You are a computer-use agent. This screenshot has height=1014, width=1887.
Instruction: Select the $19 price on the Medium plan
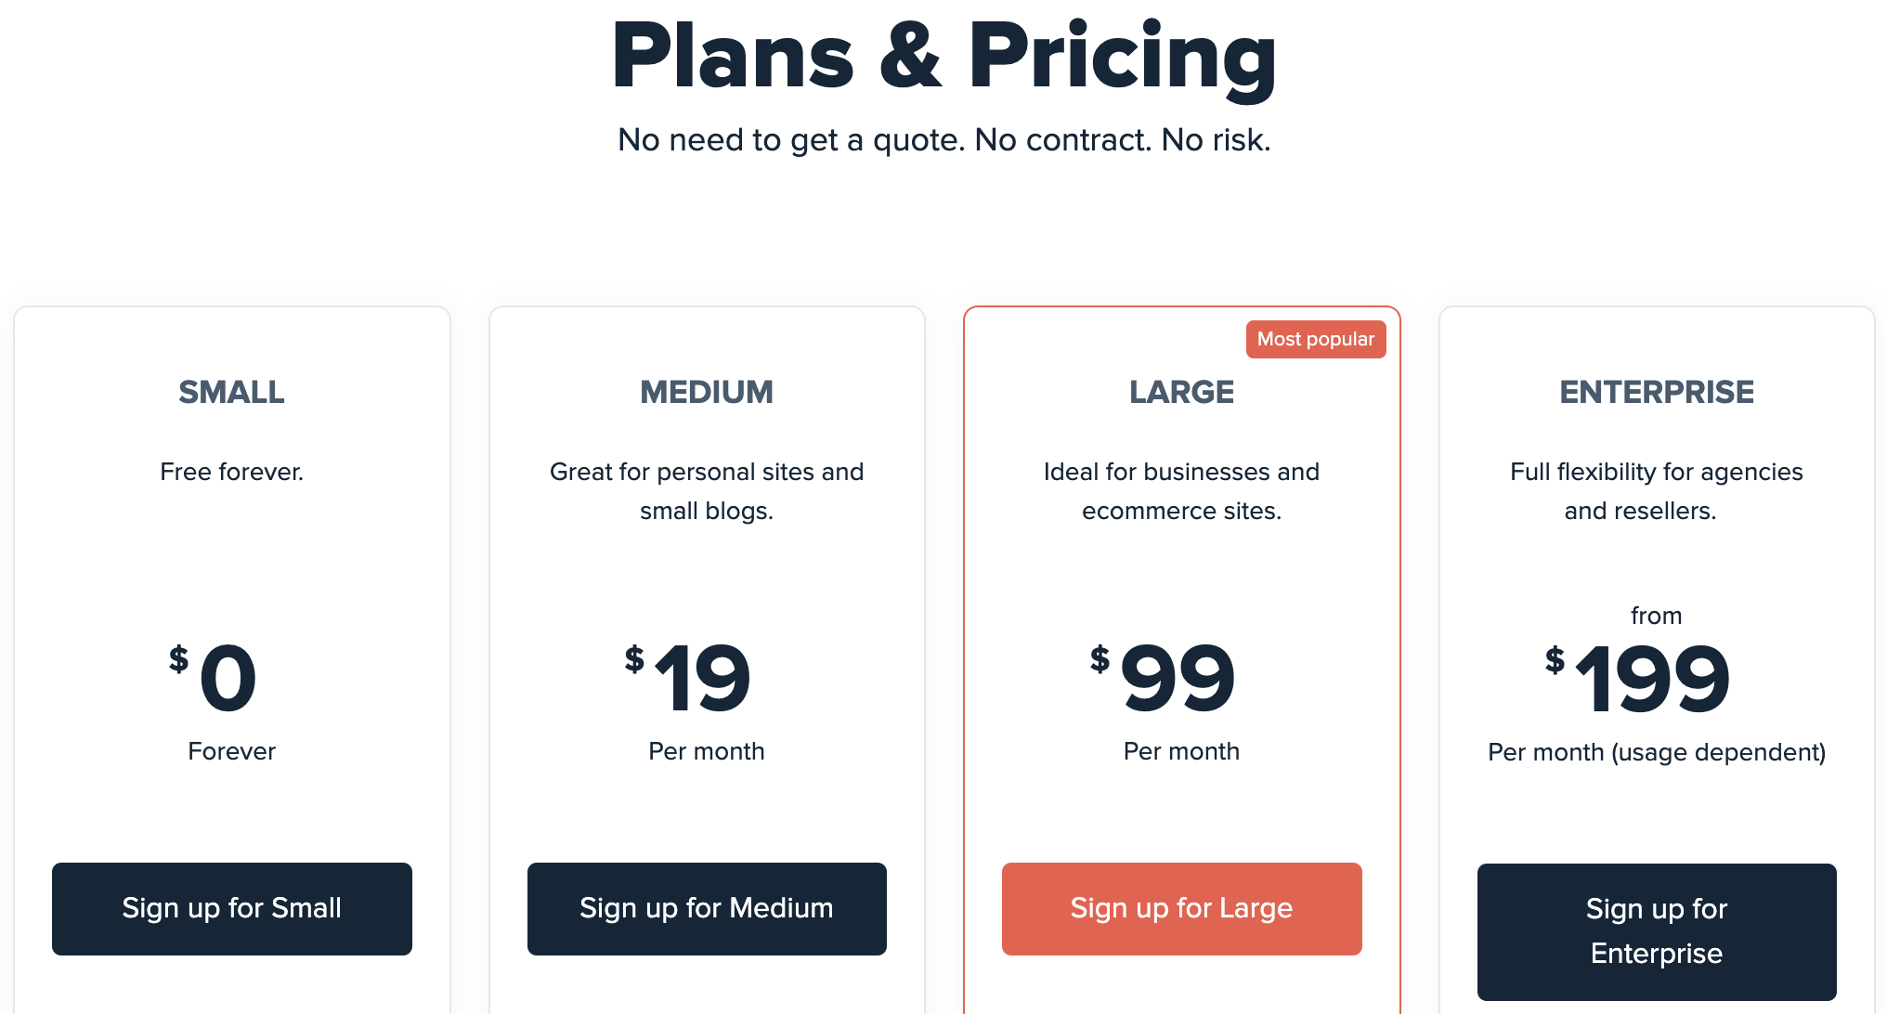688,678
